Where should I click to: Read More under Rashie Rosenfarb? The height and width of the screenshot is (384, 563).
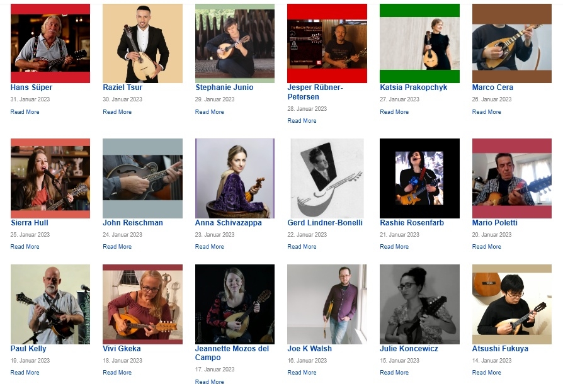394,247
